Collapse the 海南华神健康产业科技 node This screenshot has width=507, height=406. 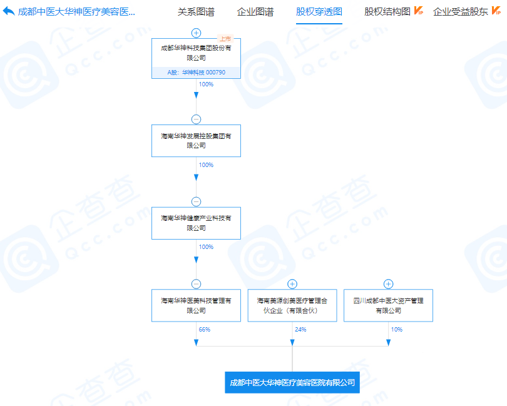tap(196, 201)
